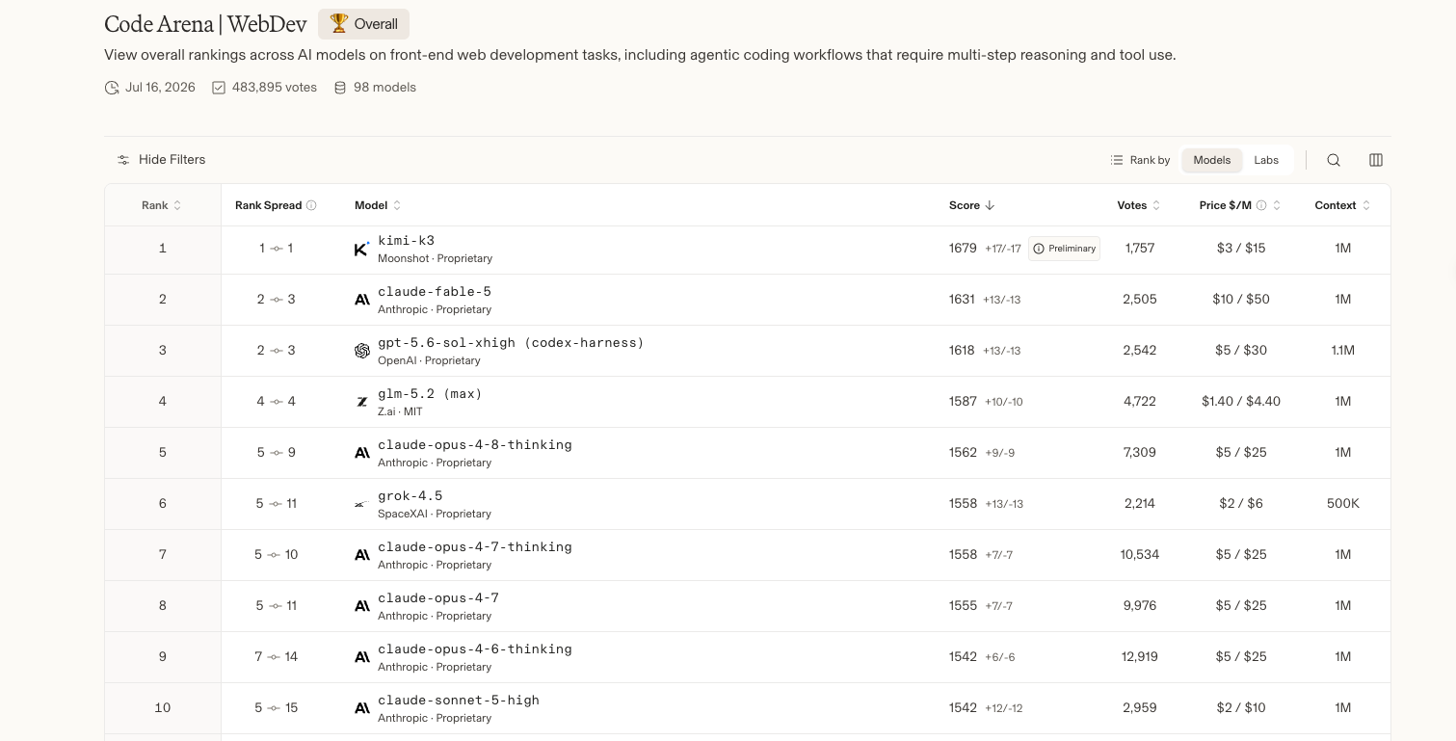Click the Rank Spread info icon

[x=311, y=205]
